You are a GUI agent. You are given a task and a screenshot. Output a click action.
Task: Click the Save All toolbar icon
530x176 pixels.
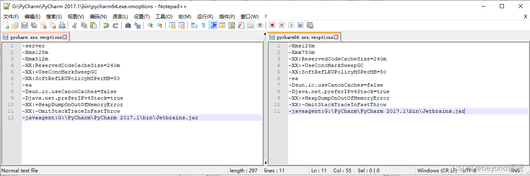click(x=34, y=25)
